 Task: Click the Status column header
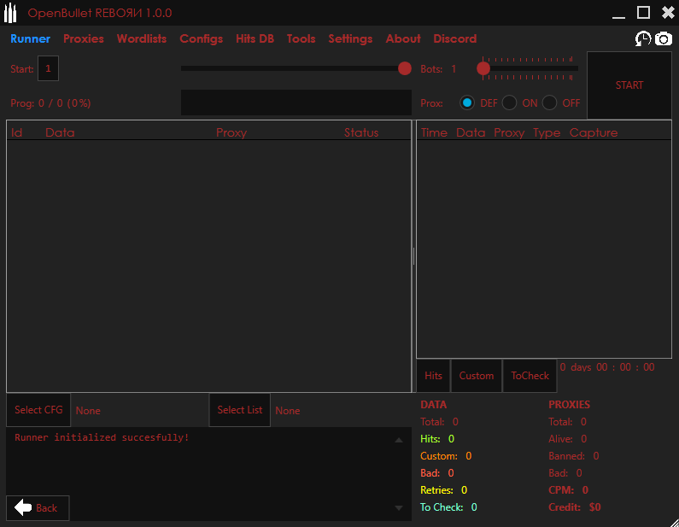(x=361, y=132)
